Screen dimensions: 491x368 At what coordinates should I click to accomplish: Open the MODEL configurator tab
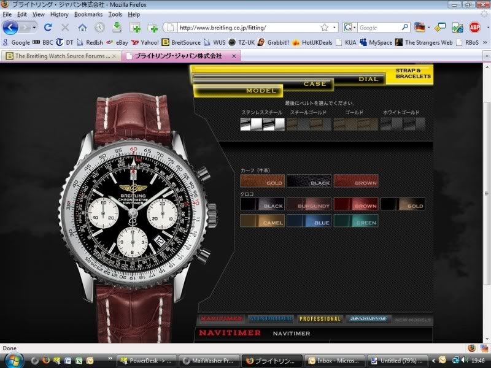238,90
